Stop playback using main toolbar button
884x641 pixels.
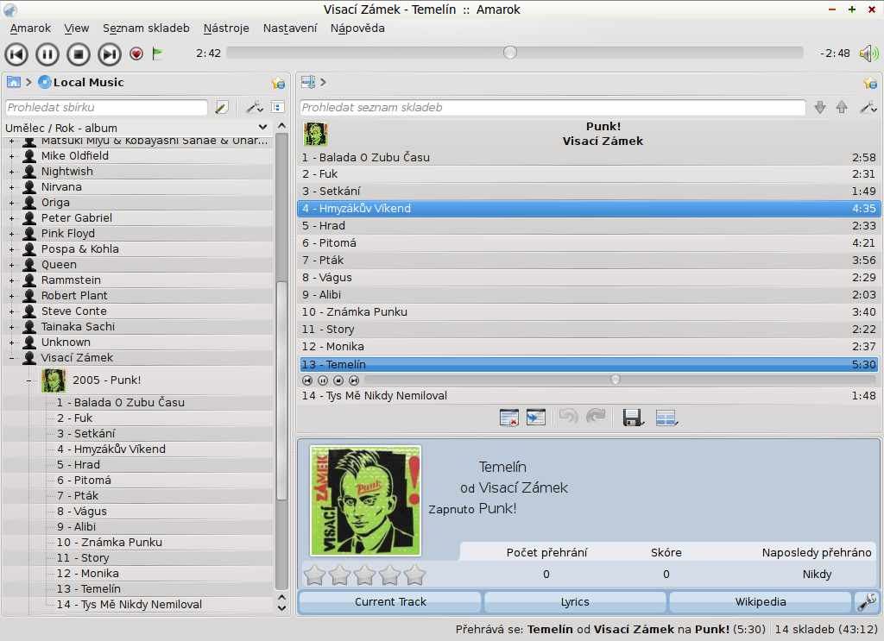tap(79, 54)
